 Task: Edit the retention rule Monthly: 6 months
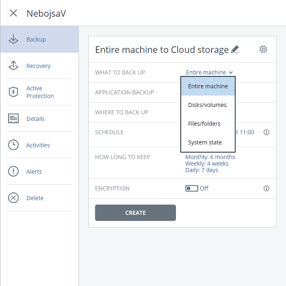tap(210, 157)
